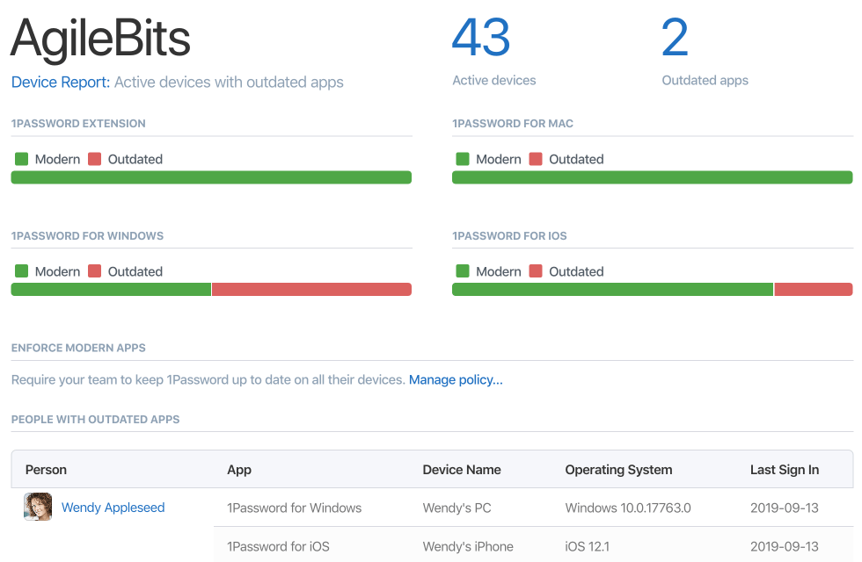Select the Wendy's PC device cell
This screenshot has height=562, width=862.
tap(457, 508)
